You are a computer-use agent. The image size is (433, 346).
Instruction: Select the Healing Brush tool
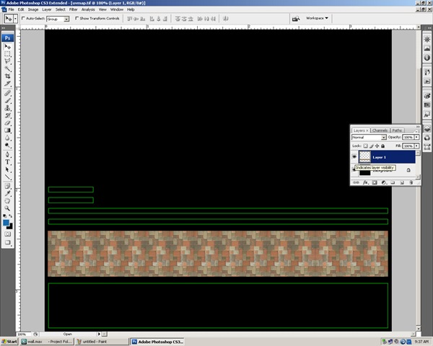click(x=7, y=93)
